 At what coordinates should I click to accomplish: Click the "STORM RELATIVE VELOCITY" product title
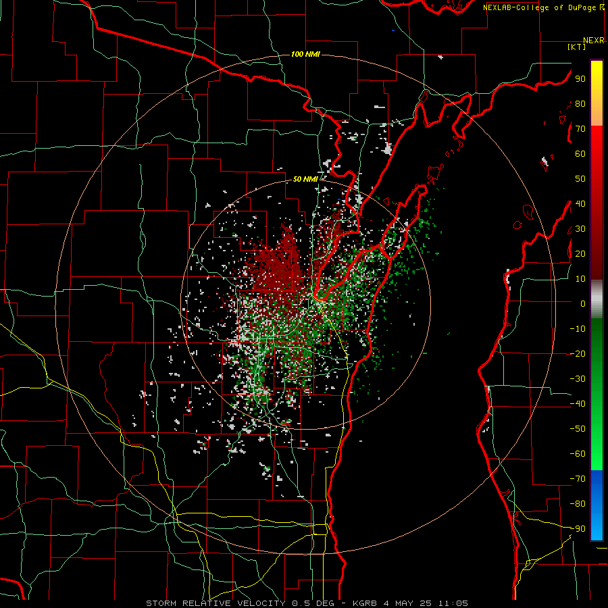tap(216, 603)
